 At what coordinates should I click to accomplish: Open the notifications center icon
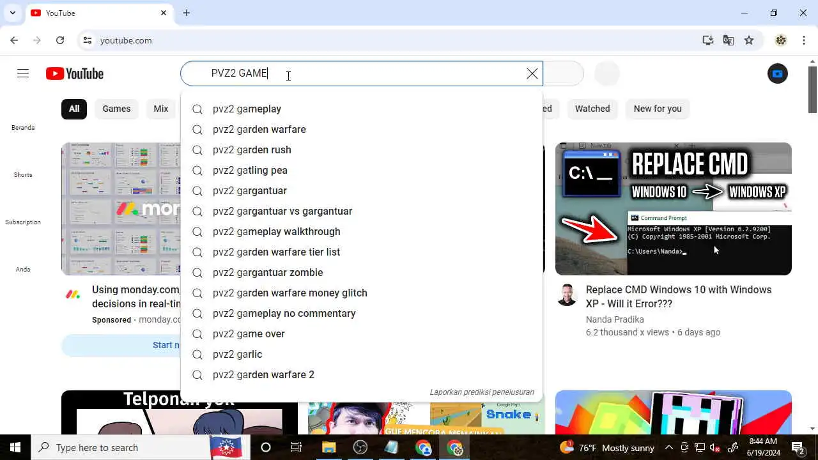(x=799, y=447)
